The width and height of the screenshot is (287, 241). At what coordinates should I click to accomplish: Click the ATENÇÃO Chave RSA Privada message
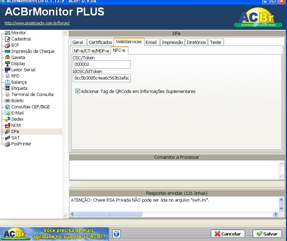tap(140, 200)
